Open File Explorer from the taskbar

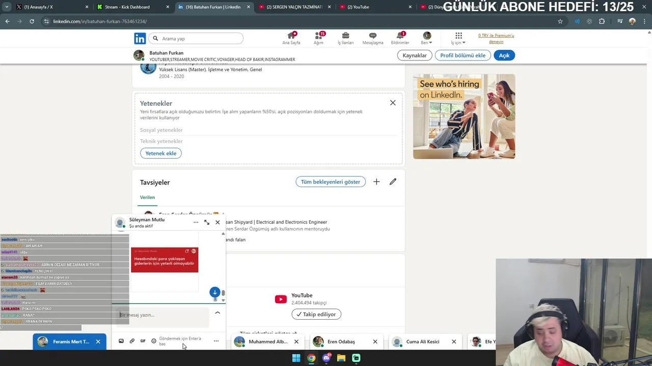341,358
